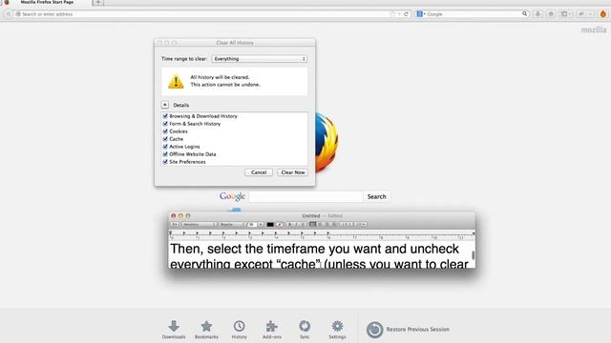Click the Restore Previous Session icon
Image resolution: width=611 pixels, height=343 pixels.
coord(374,330)
